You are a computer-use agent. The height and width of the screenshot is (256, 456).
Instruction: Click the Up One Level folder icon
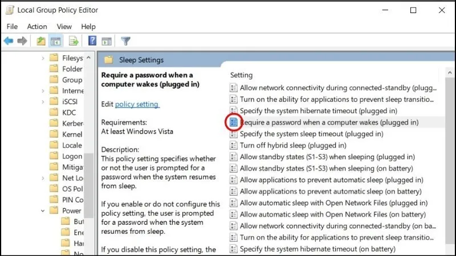click(41, 41)
